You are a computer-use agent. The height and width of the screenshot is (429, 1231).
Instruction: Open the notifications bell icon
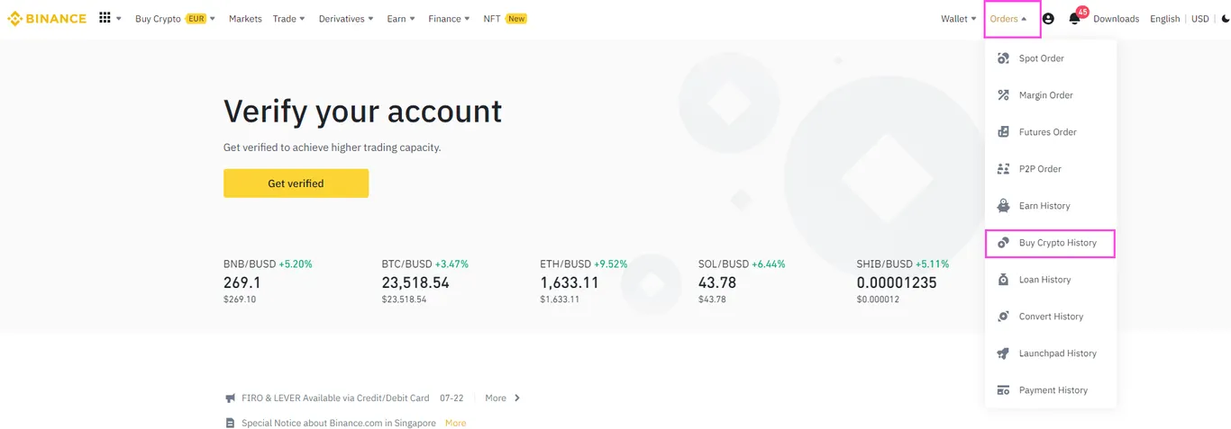[x=1073, y=19]
